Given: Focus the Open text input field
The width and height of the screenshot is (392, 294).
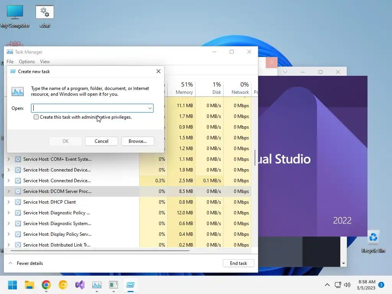Looking at the screenshot, I should pos(92,108).
